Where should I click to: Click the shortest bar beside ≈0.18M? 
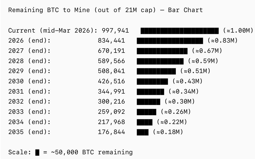point(142,132)
